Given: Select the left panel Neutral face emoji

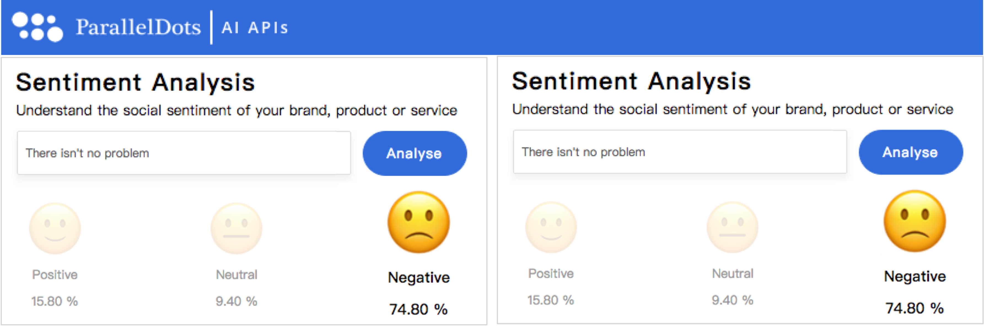Looking at the screenshot, I should [x=236, y=228].
